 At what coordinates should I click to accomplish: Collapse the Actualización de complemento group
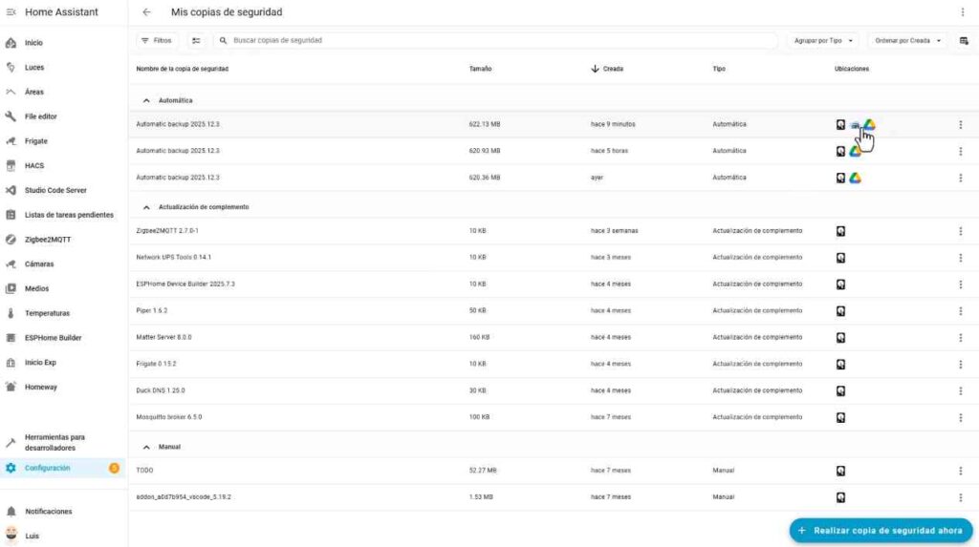[x=146, y=207]
